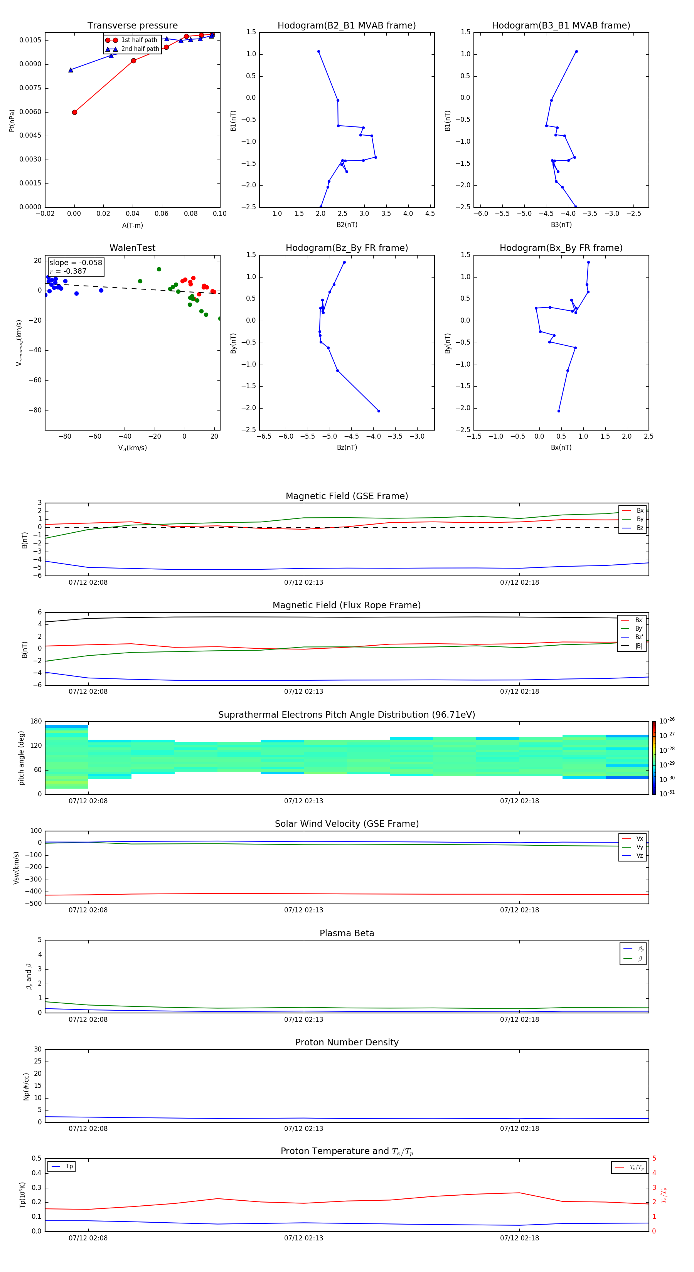Viewport: 694px width, 1272px height.
Task: Click the red first-path point at 0.0060 nPa
Action: click(74, 112)
